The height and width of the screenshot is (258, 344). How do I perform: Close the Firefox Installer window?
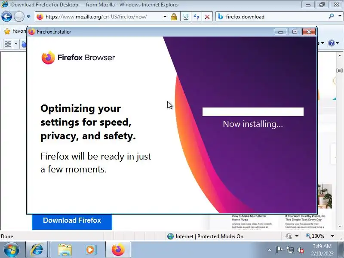point(309,32)
